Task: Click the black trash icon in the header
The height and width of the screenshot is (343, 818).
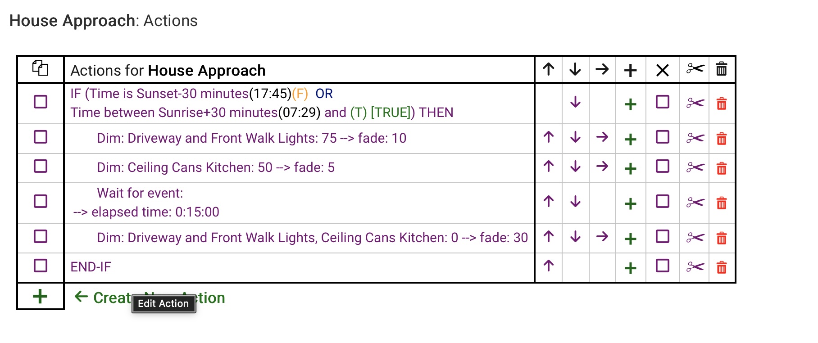Action: (x=722, y=69)
